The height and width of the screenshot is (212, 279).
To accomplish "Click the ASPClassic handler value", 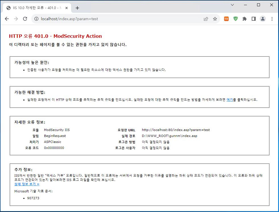I will (53, 142).
